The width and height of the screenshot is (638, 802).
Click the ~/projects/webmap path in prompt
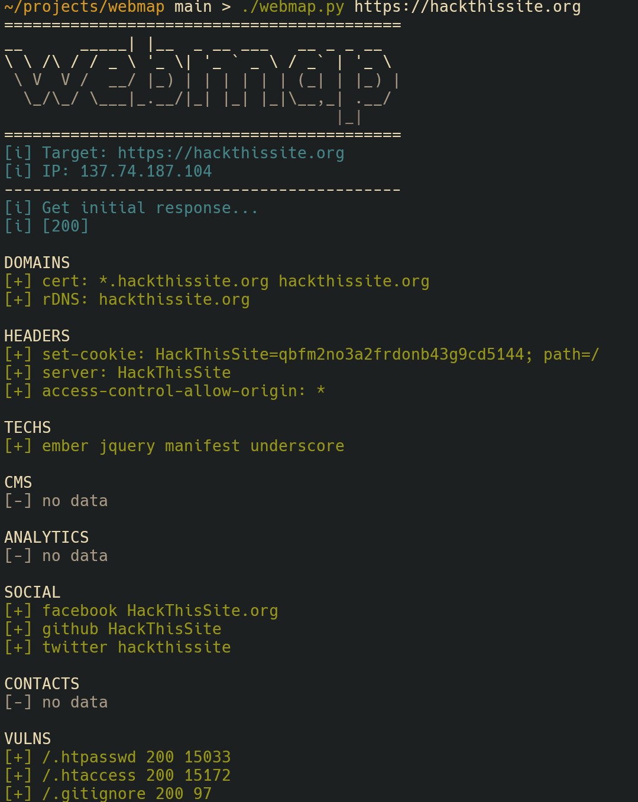click(84, 7)
